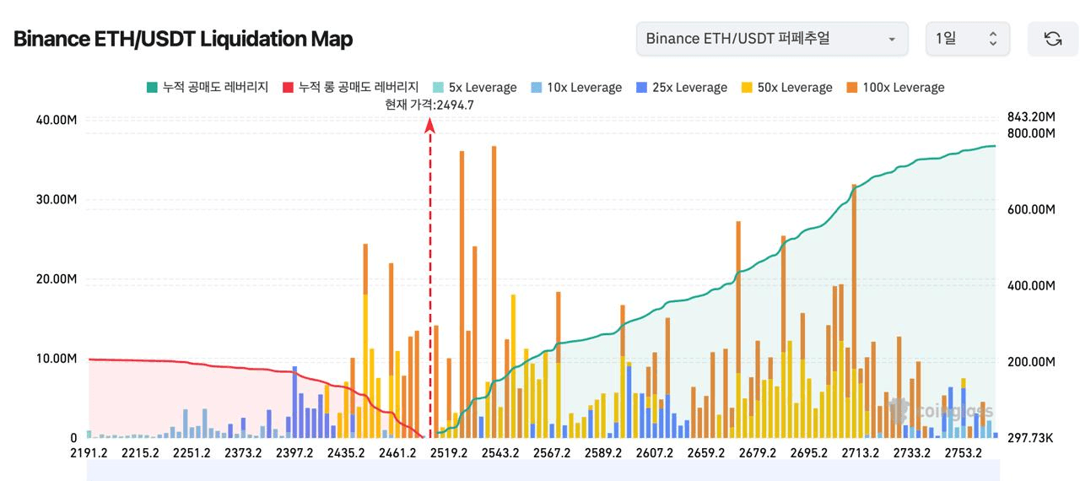Screen dimensions: 1080x481
Task: Click the 2679.2 price axis label
Action: point(758,453)
